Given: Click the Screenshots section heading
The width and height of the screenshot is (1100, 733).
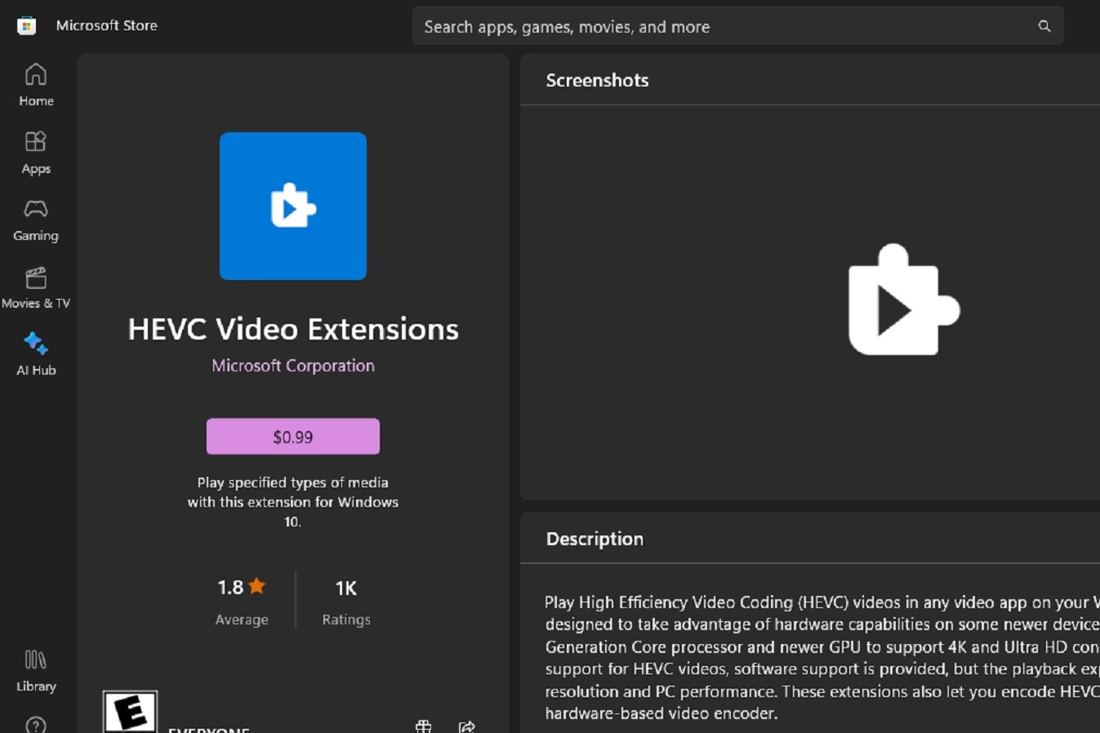Looking at the screenshot, I should click(x=597, y=80).
